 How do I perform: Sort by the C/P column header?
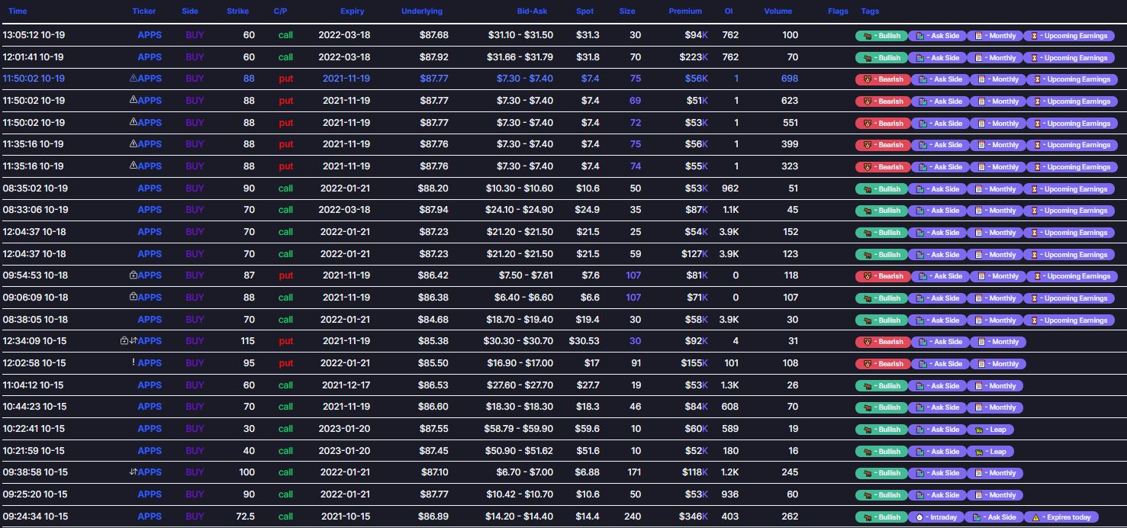point(280,11)
